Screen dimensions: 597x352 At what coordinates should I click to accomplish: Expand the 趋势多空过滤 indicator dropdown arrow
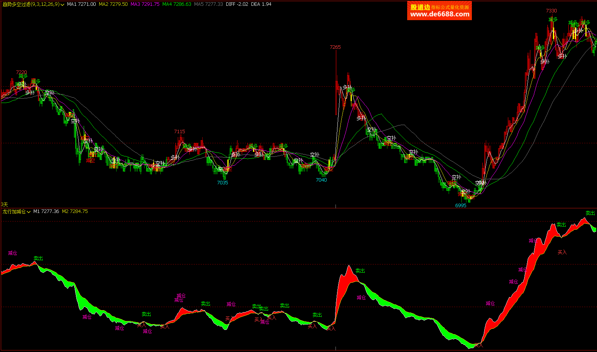pos(62,5)
